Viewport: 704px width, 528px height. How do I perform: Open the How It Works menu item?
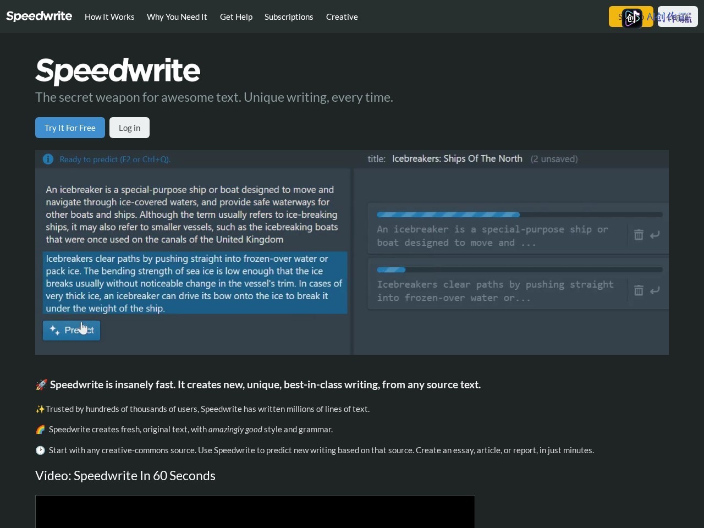point(109,16)
